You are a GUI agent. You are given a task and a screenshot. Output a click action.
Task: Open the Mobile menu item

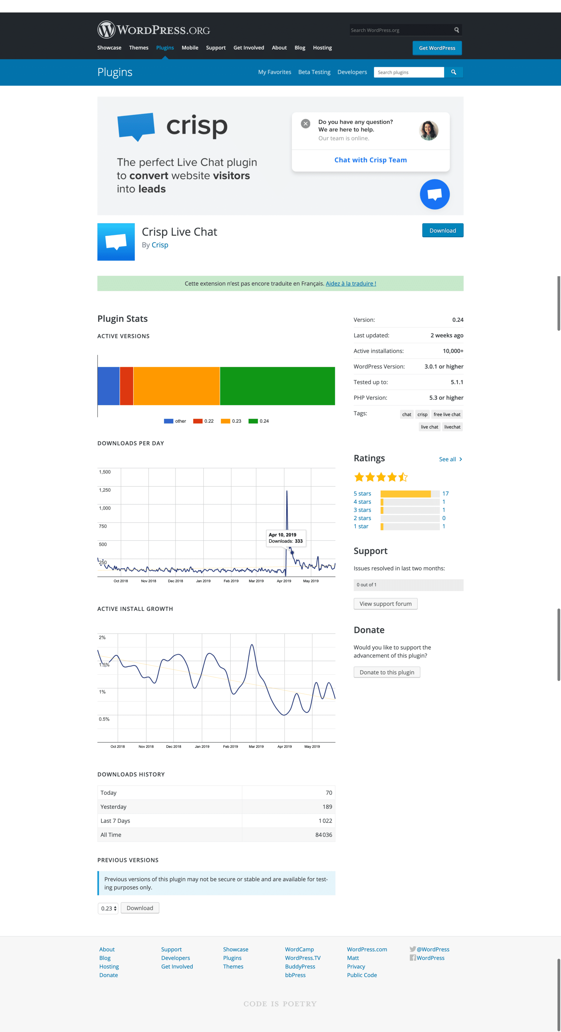pyautogui.click(x=190, y=48)
